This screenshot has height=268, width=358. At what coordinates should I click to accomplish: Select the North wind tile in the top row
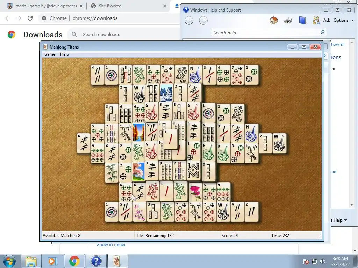[195, 75]
